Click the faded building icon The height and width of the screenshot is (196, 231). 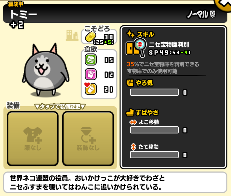coord(72,35)
